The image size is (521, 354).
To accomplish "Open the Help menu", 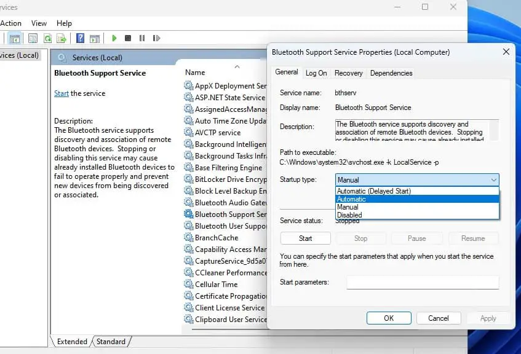I will (x=64, y=23).
